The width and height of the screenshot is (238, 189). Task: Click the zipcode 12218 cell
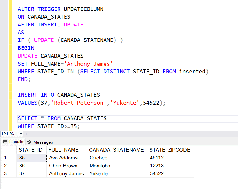coord(171,166)
